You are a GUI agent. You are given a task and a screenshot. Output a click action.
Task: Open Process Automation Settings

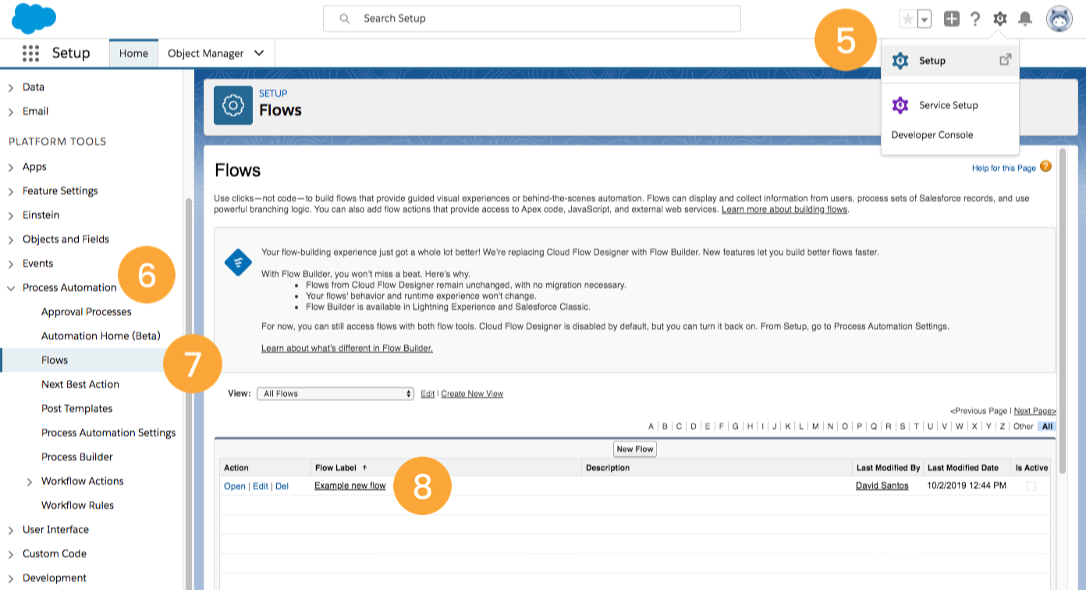(x=108, y=433)
